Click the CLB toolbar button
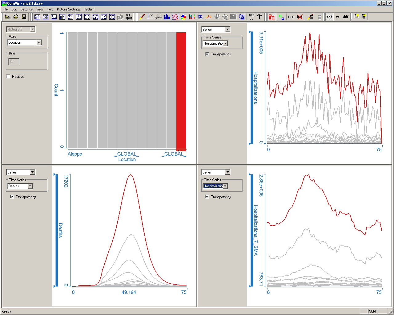This screenshot has width=394, height=315. [291, 17]
